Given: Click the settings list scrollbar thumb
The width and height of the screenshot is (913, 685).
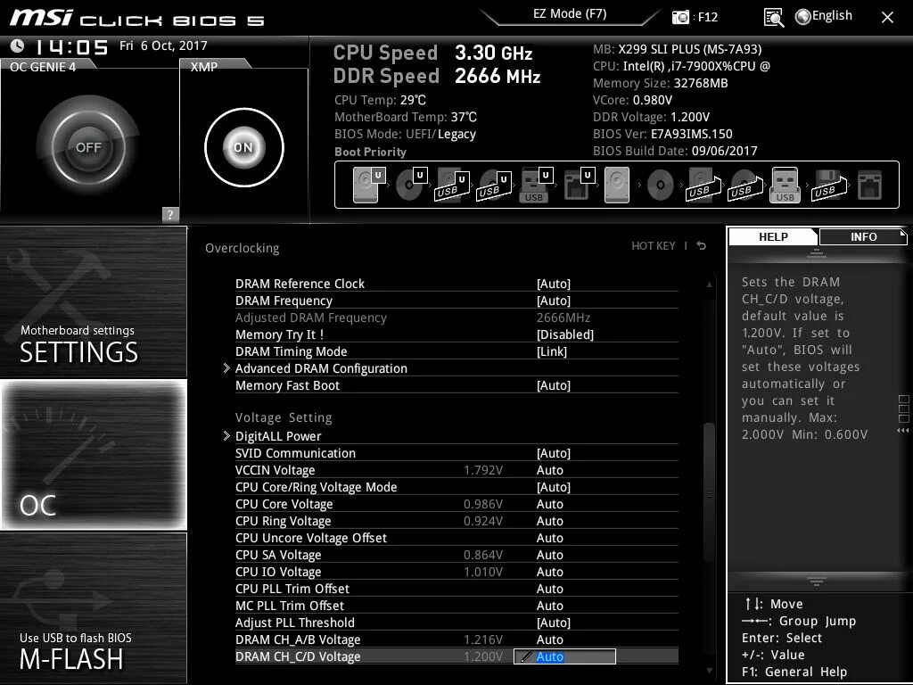Looking at the screenshot, I should 709,492.
